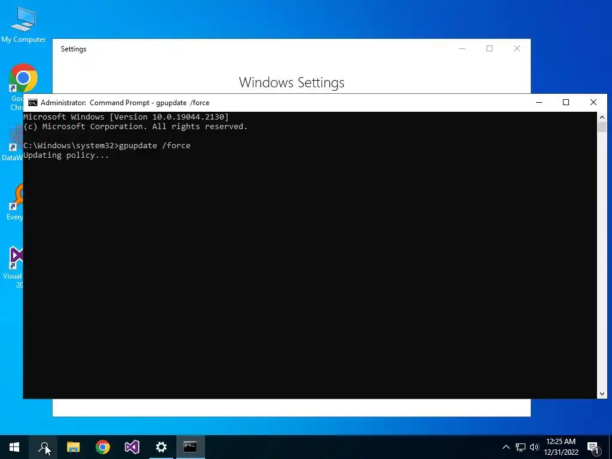Show hidden system tray icons
The image size is (612, 459).
tap(506, 447)
